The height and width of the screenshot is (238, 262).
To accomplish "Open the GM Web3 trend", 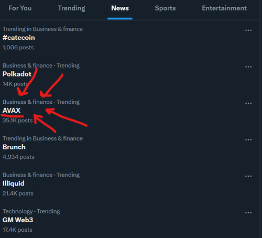I will [18, 220].
